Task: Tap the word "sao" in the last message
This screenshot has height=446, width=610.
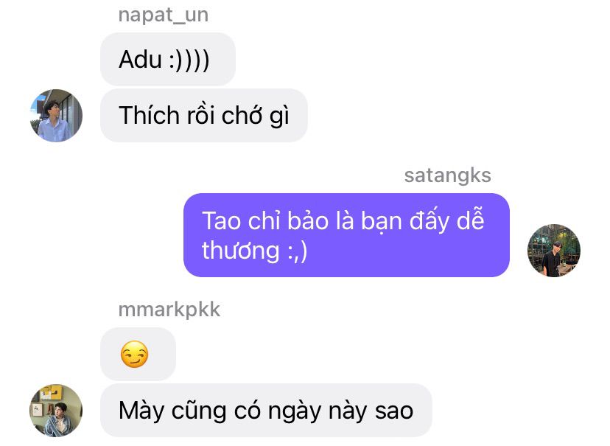Action: point(393,411)
